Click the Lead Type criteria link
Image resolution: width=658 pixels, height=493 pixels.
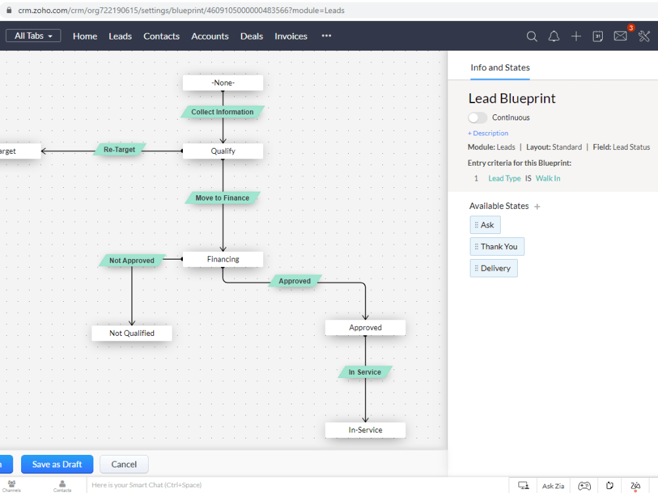coord(505,179)
